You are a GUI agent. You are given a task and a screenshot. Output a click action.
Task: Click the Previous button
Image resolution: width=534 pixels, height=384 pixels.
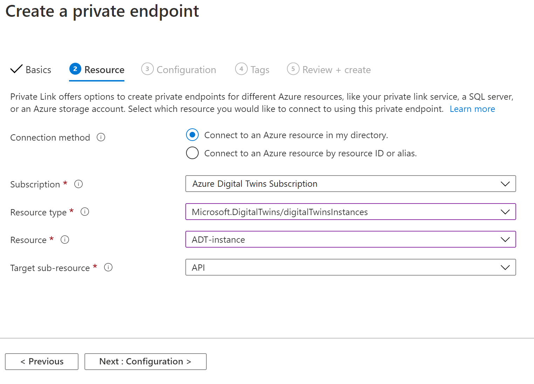[x=42, y=362]
